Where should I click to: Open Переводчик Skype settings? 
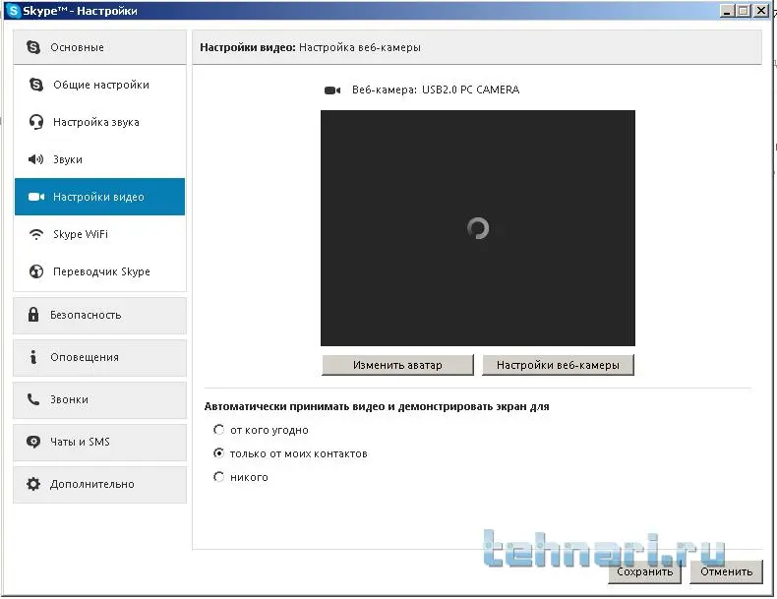point(99,271)
